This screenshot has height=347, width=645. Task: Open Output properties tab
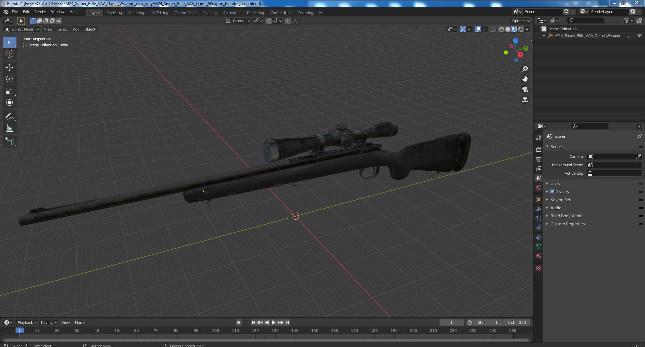coord(539,159)
